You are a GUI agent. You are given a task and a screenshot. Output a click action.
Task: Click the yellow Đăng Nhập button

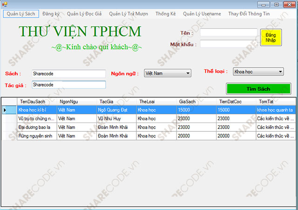click(x=271, y=37)
